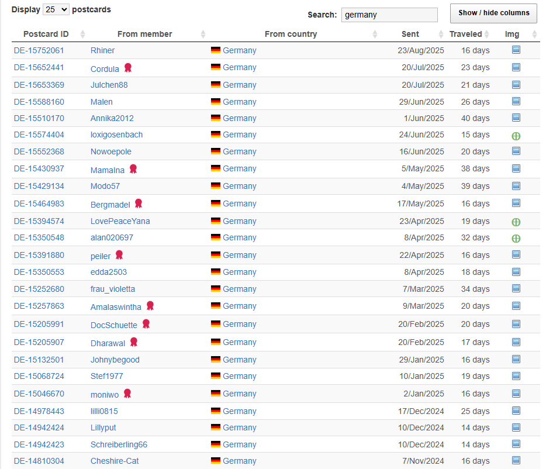The height and width of the screenshot is (469, 546).
Task: Sort by the From country header
Action: click(291, 34)
